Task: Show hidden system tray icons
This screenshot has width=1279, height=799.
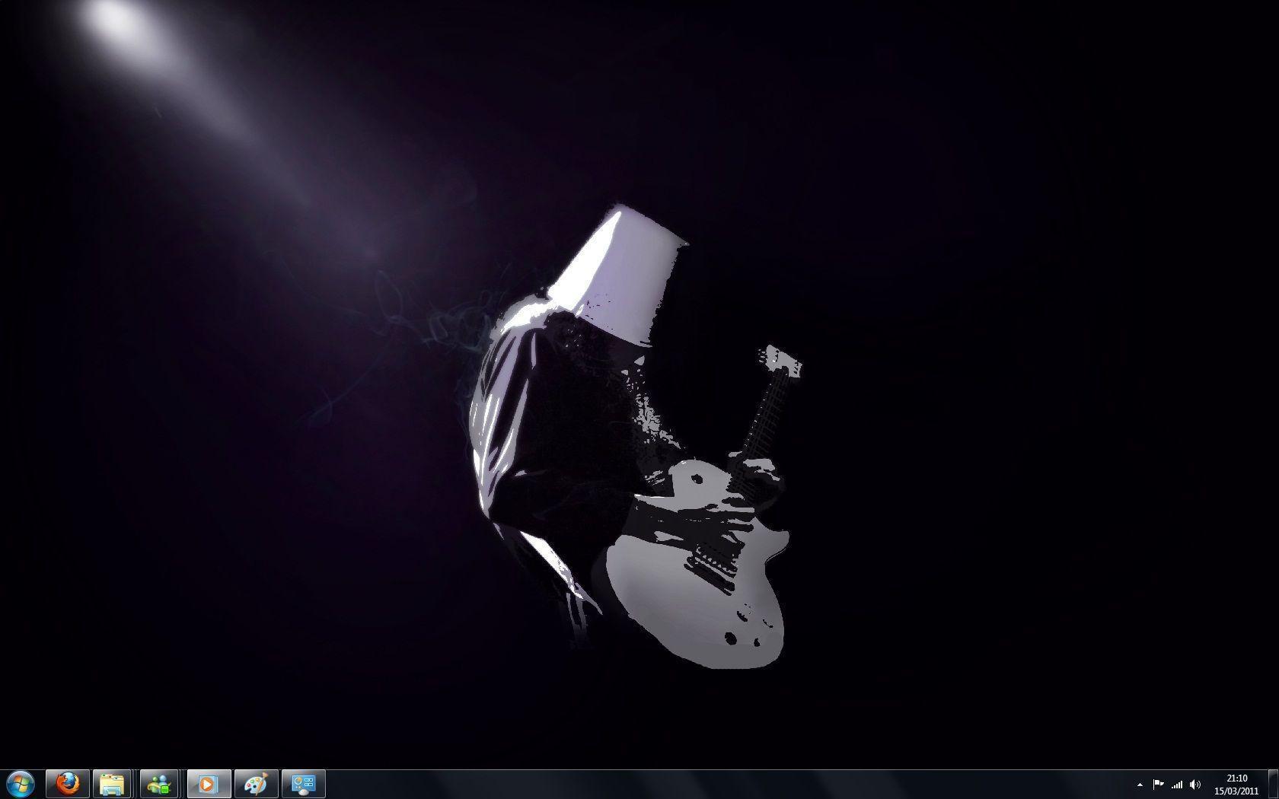Action: pos(1140,785)
